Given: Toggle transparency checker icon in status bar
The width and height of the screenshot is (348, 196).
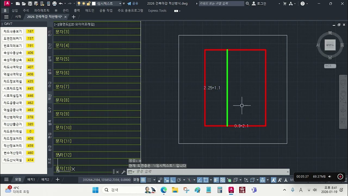Looking at the screenshot, I should 223,180.
